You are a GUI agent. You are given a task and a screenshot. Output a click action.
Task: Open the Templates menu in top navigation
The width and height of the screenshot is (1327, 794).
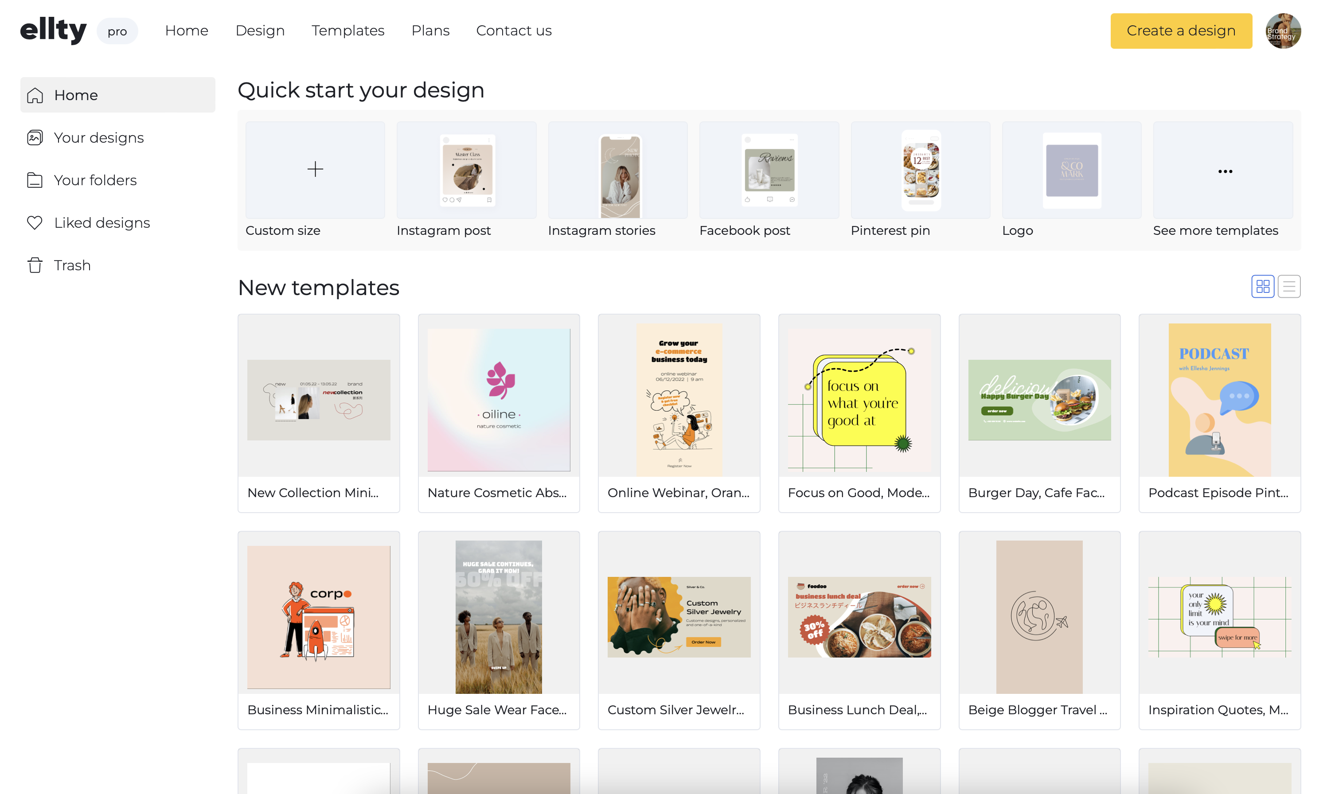pyautogui.click(x=348, y=31)
